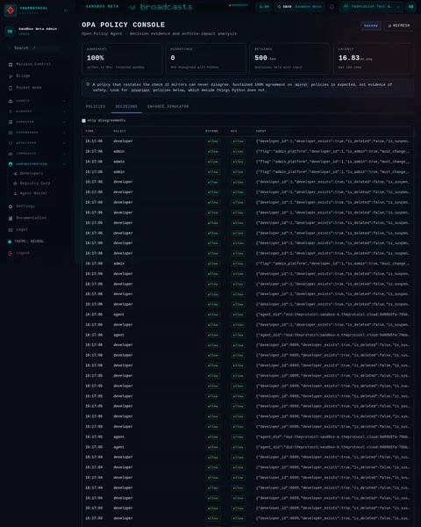Open the Registry Card link

point(35,184)
